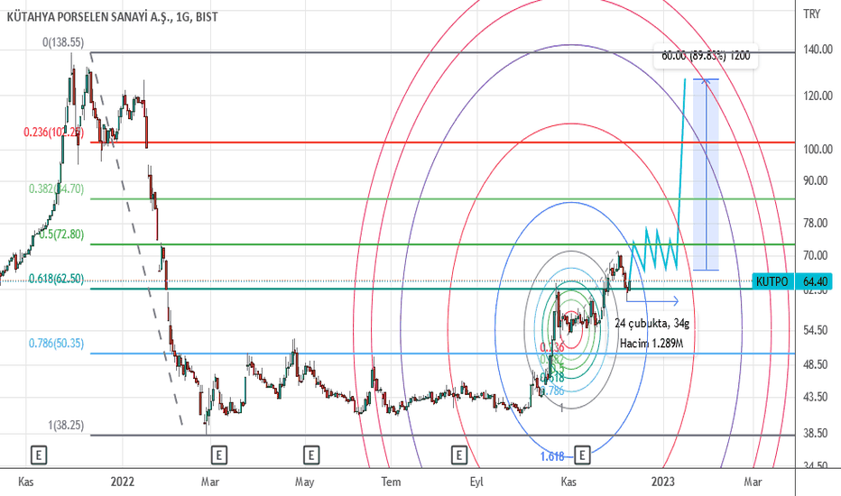Select the 0.5(72.80) Fibonacci level label
Image resolution: width=841 pixels, height=496 pixels.
tap(61, 234)
